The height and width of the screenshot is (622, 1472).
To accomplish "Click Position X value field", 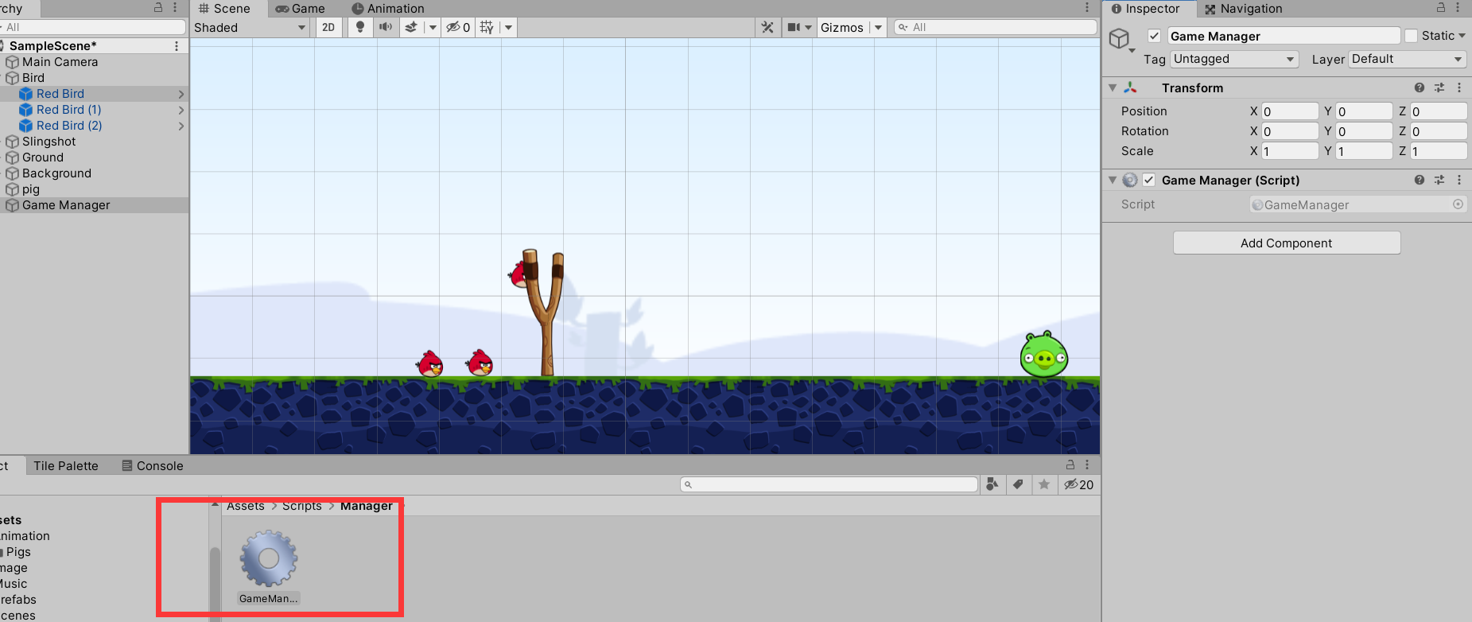I will (1289, 111).
